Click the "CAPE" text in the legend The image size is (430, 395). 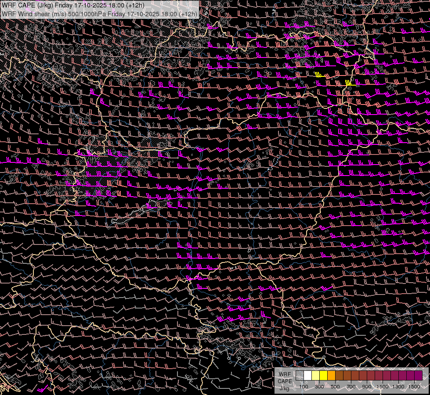[x=284, y=381]
